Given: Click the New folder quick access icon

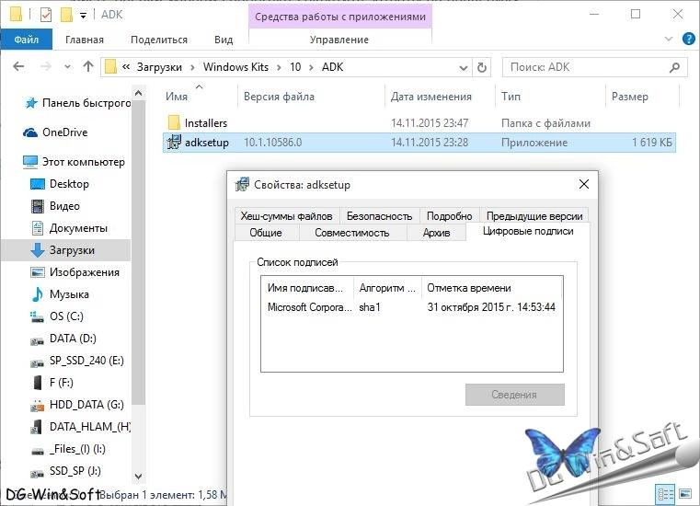Looking at the screenshot, I should click(66, 15).
